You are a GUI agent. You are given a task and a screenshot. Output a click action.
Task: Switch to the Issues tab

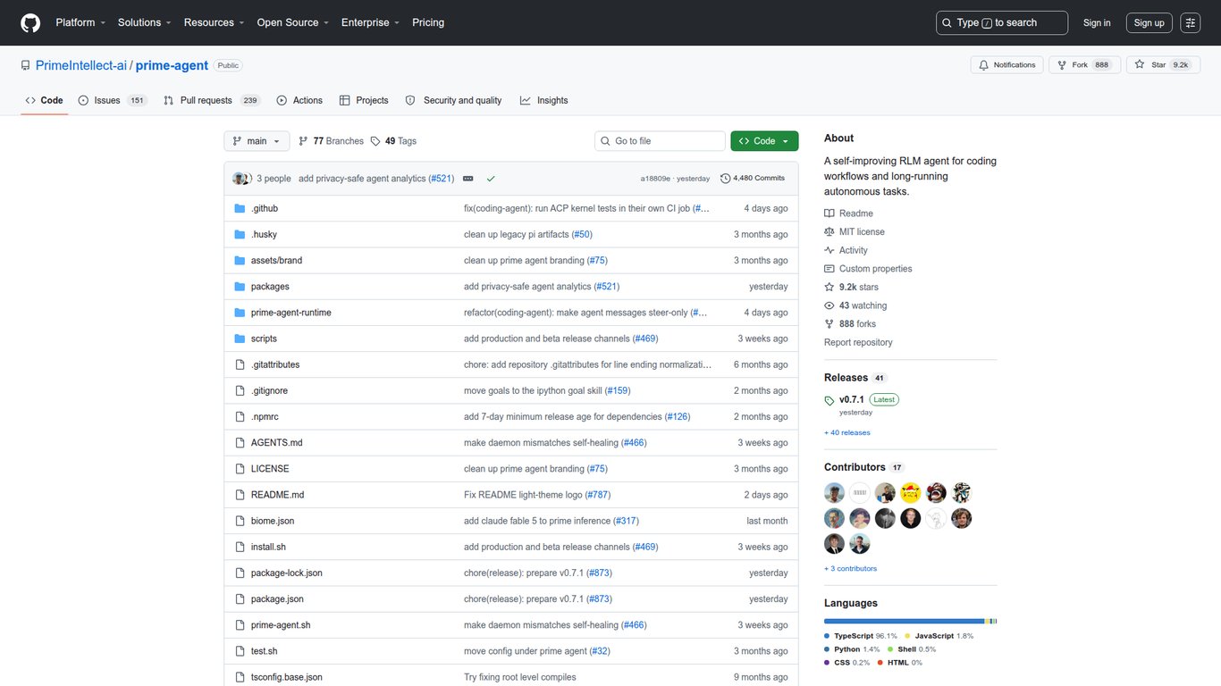click(x=113, y=101)
